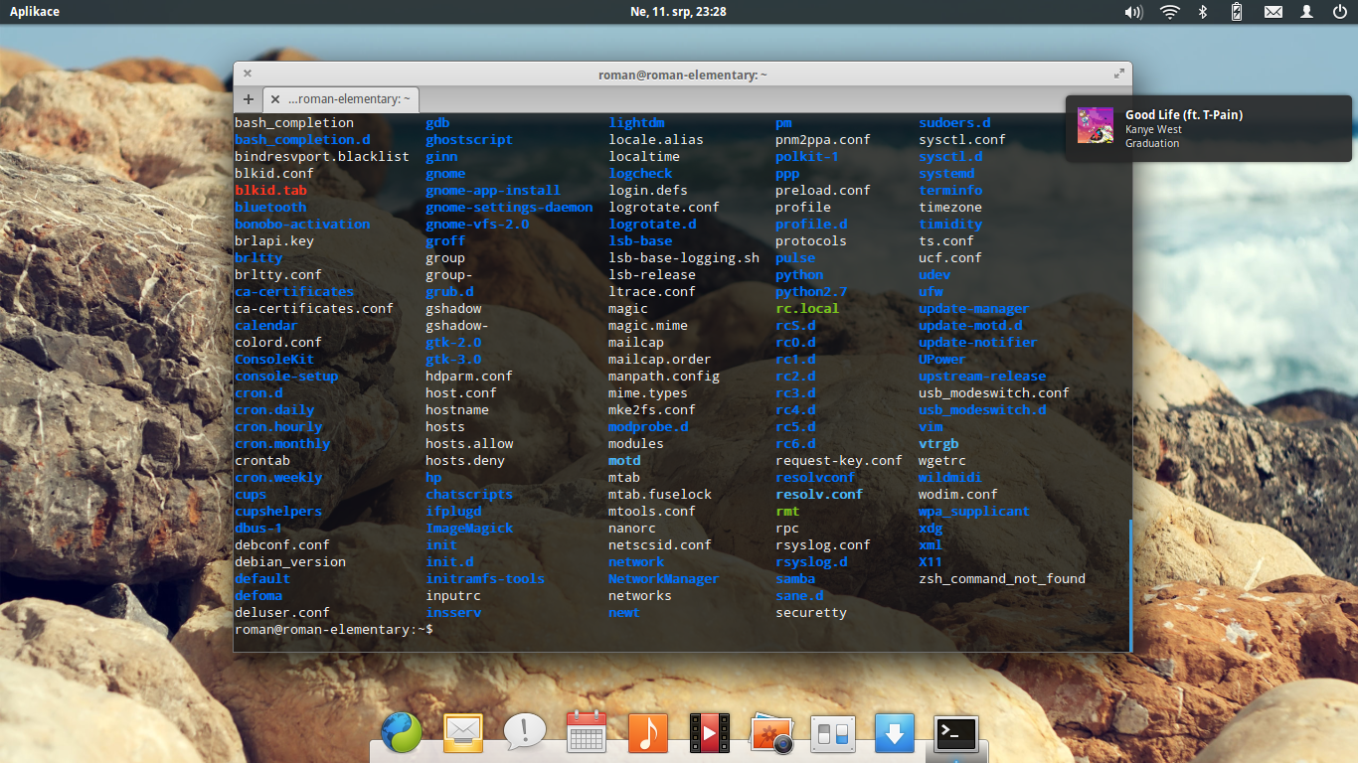Click the Graduation album art in the notification
1358x763 pixels.
click(1095, 126)
